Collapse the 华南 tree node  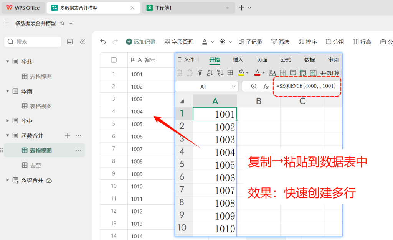click(x=8, y=91)
